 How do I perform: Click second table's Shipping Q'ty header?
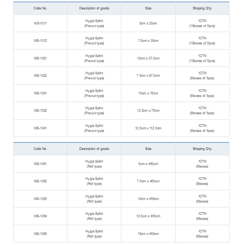pyautogui.click(x=202, y=149)
